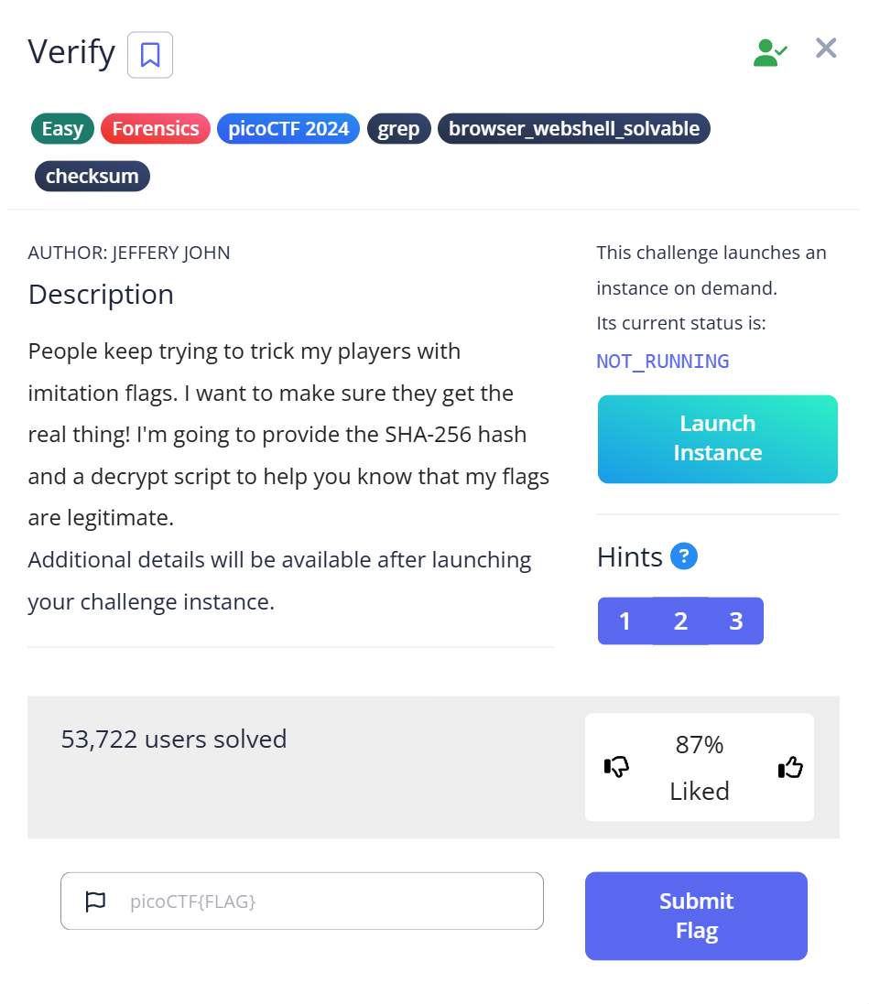The width and height of the screenshot is (869, 1004).
Task: Select the browser_webshell_solvable tag
Action: pyautogui.click(x=573, y=129)
